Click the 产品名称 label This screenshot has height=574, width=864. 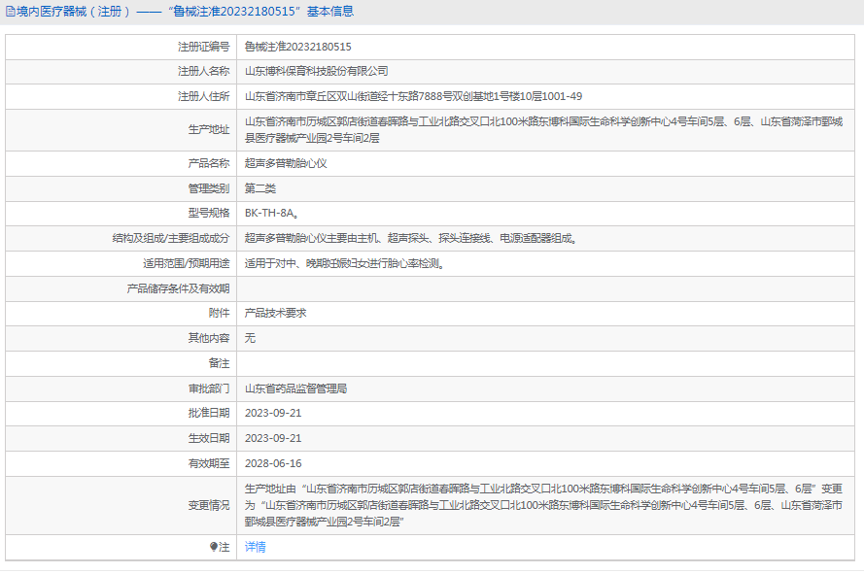209,163
